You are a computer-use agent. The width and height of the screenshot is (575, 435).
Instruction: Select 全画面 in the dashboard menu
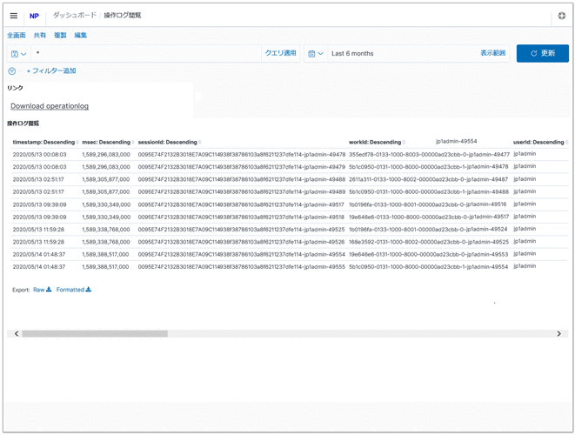17,36
